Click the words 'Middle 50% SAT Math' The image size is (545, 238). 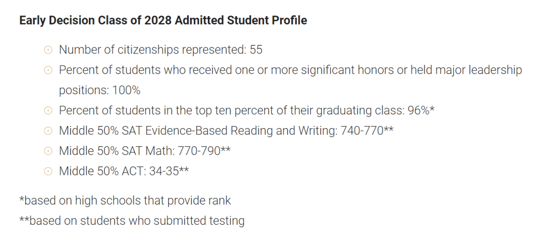[117, 151]
